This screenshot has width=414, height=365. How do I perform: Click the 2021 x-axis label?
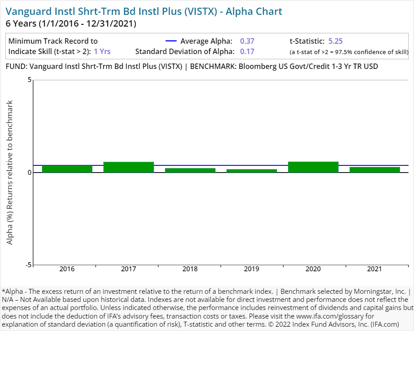point(375,269)
